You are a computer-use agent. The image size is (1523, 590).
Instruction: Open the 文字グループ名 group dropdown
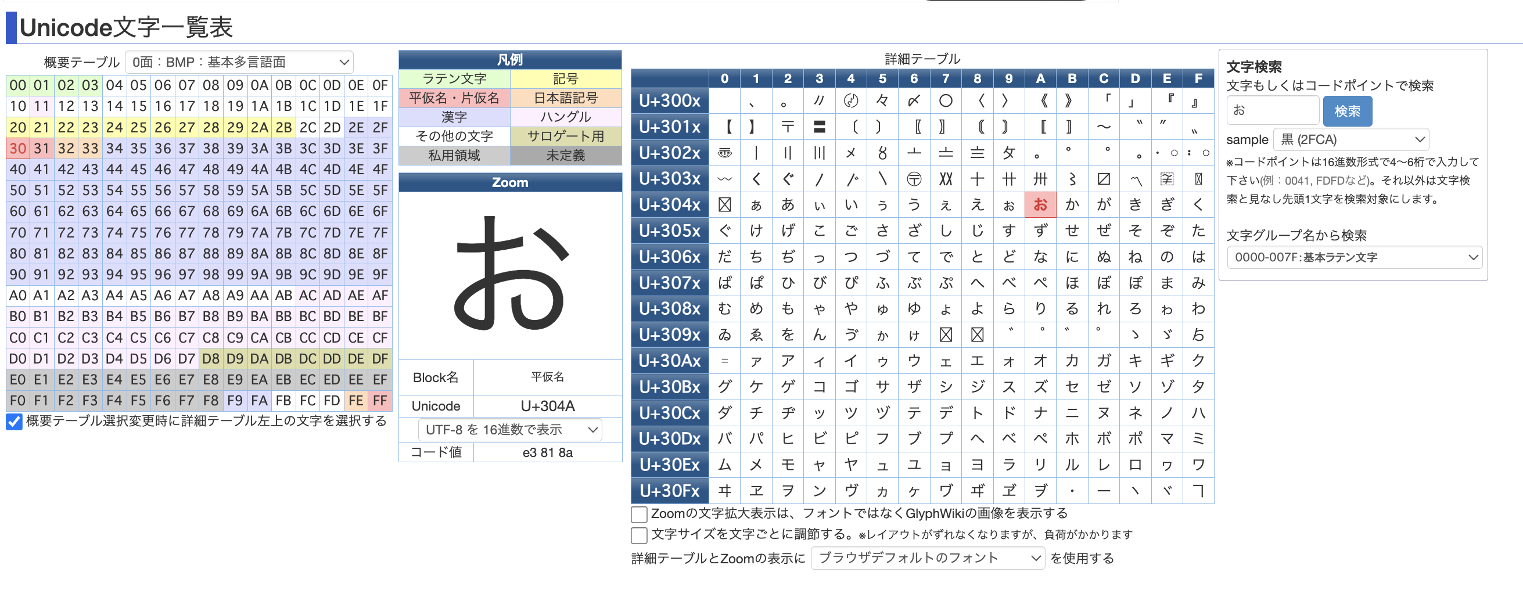click(x=1354, y=257)
